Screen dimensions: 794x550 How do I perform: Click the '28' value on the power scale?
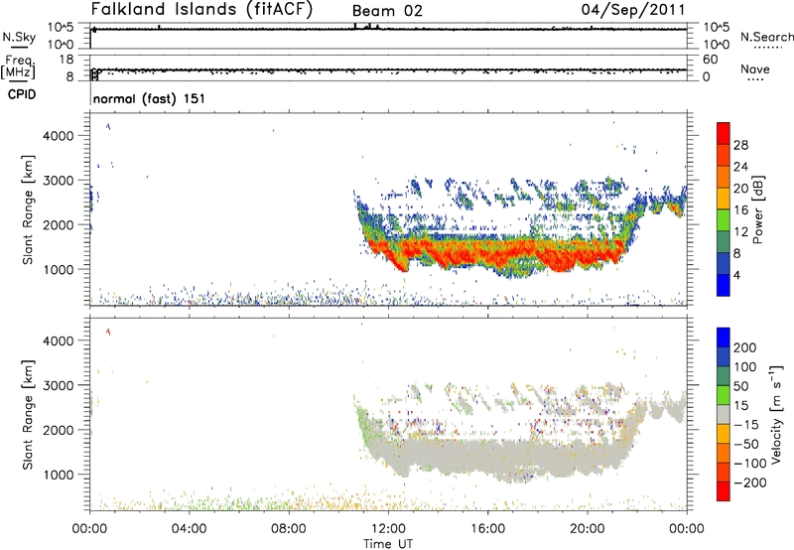740,145
